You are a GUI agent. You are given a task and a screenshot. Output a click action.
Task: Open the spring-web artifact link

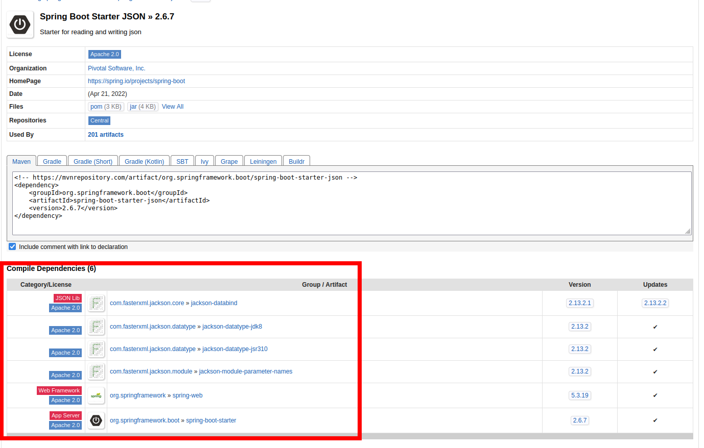tap(187, 395)
